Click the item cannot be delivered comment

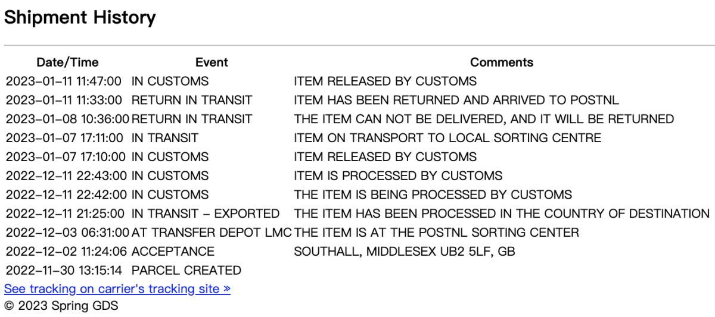point(484,119)
